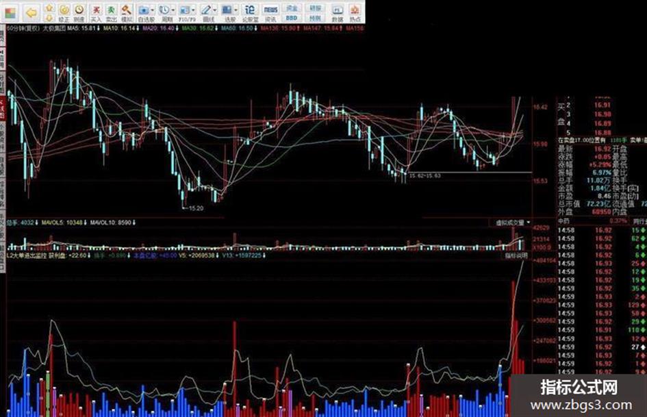Image resolution: width=647 pixels, height=417 pixels.
Task: Click the BBD toolbar button
Action: [292, 18]
